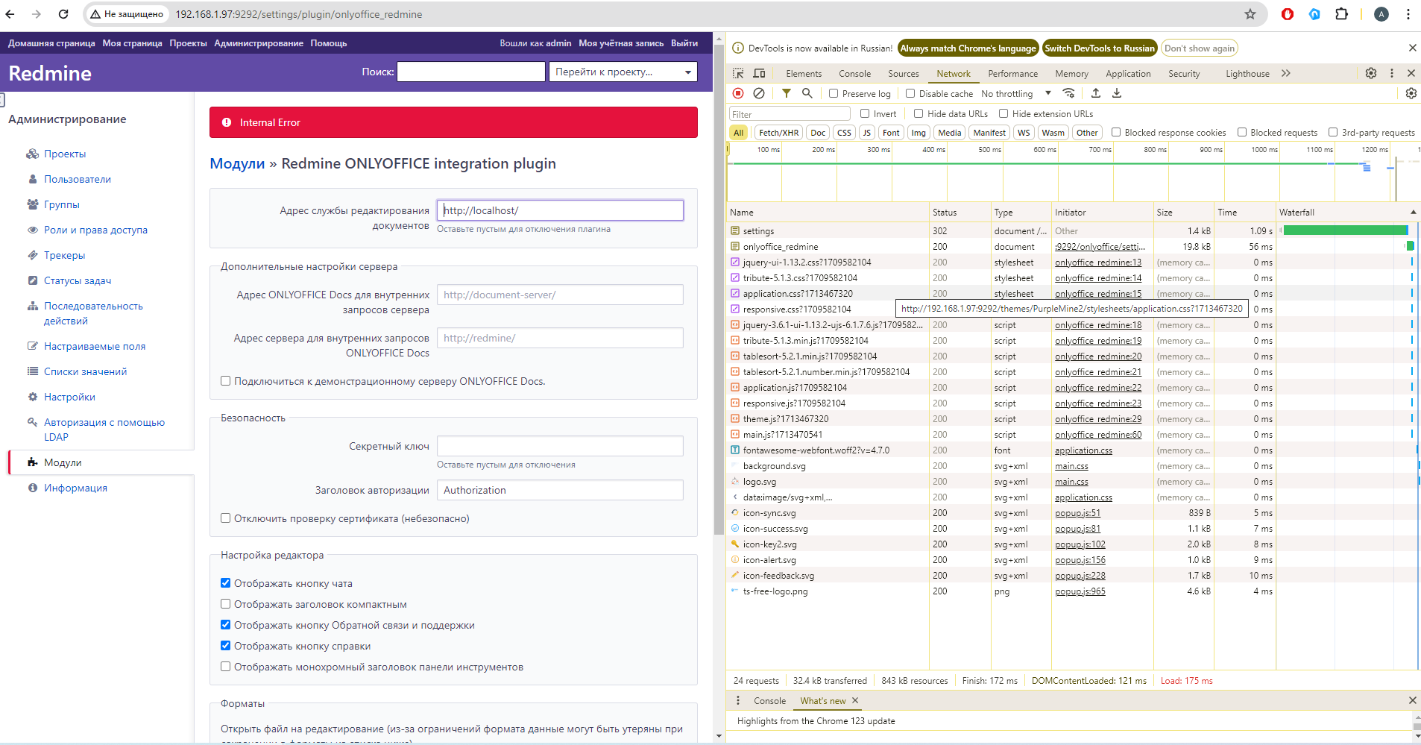Click the network Filter text box

click(790, 113)
